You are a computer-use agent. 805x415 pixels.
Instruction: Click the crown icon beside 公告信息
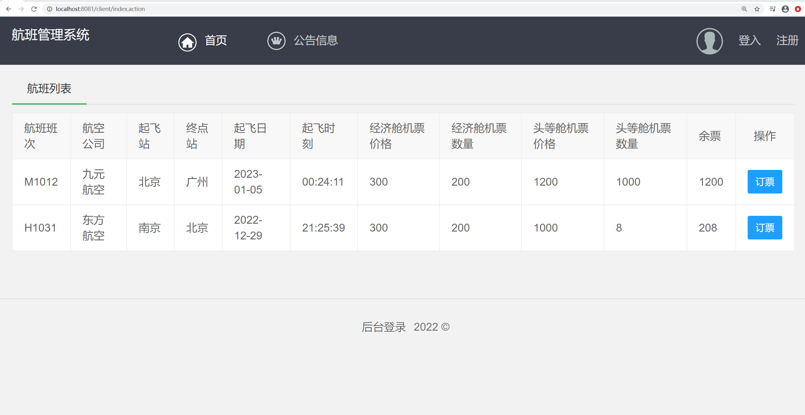pyautogui.click(x=276, y=41)
